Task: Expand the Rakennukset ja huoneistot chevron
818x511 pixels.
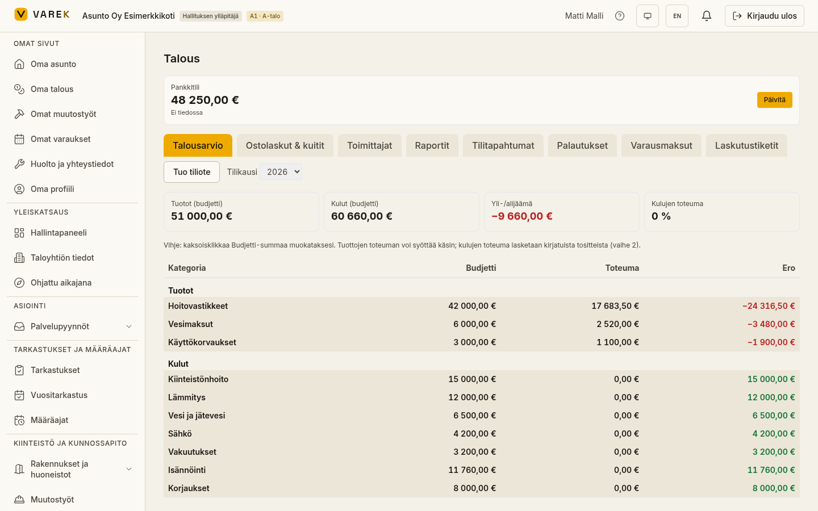Action: [129, 469]
